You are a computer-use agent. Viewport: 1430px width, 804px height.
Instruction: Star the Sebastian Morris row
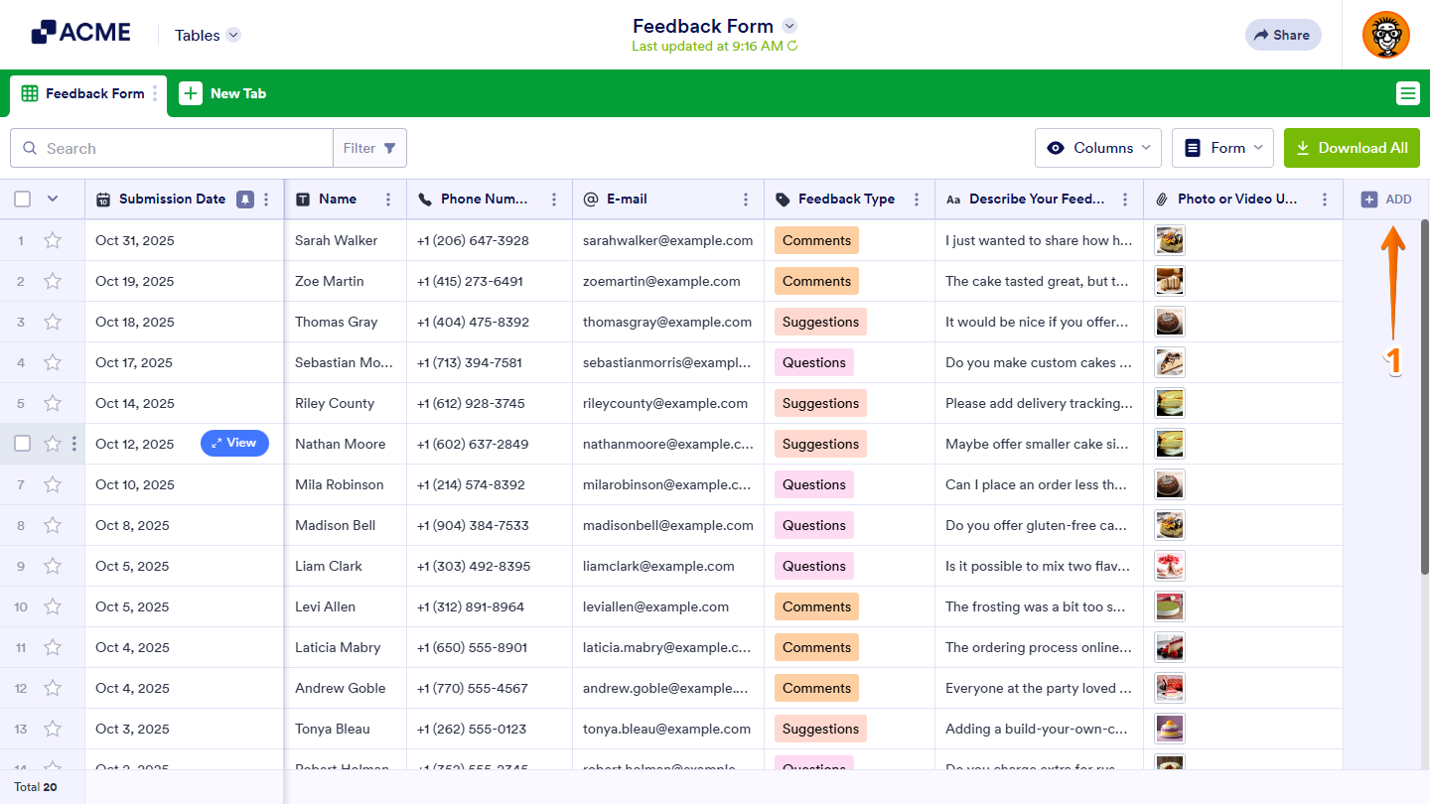(x=53, y=362)
